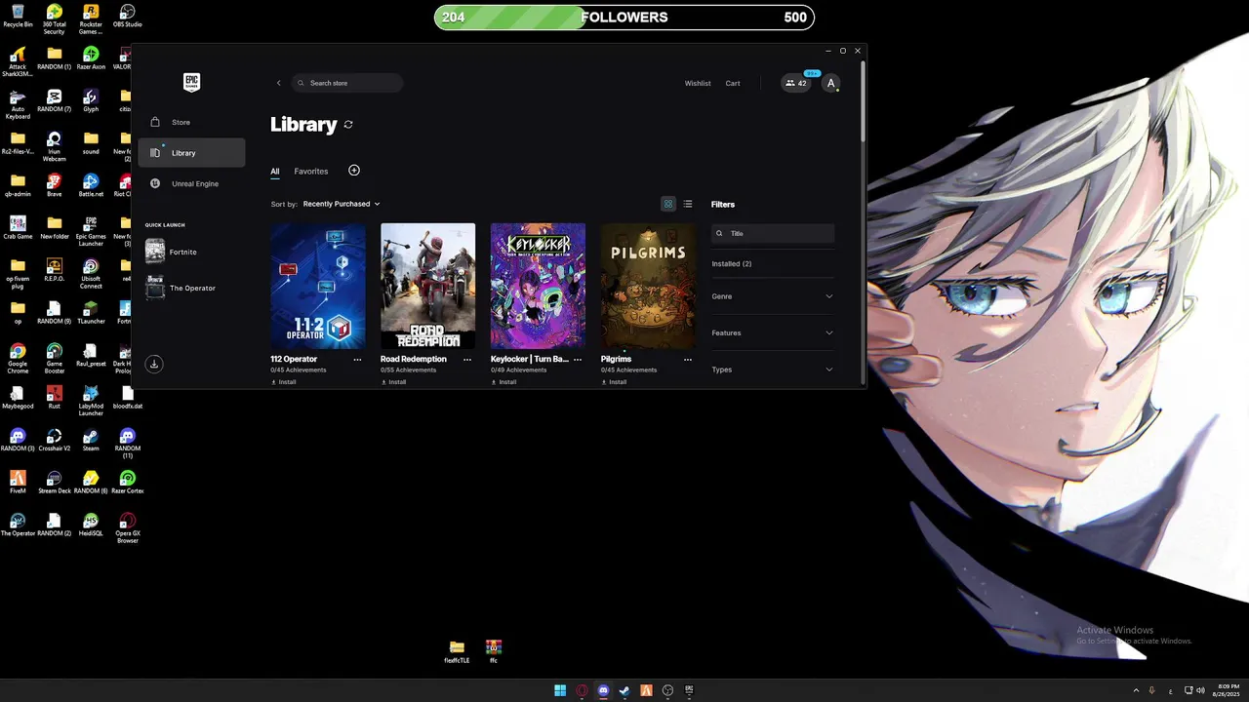Open the taskbar volume control

[x=1198, y=690]
